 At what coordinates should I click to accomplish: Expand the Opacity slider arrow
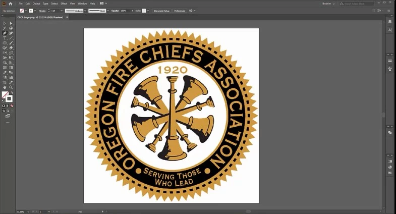point(132,11)
